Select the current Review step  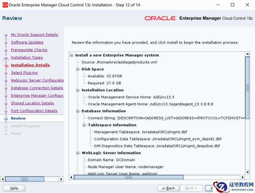[18, 118]
